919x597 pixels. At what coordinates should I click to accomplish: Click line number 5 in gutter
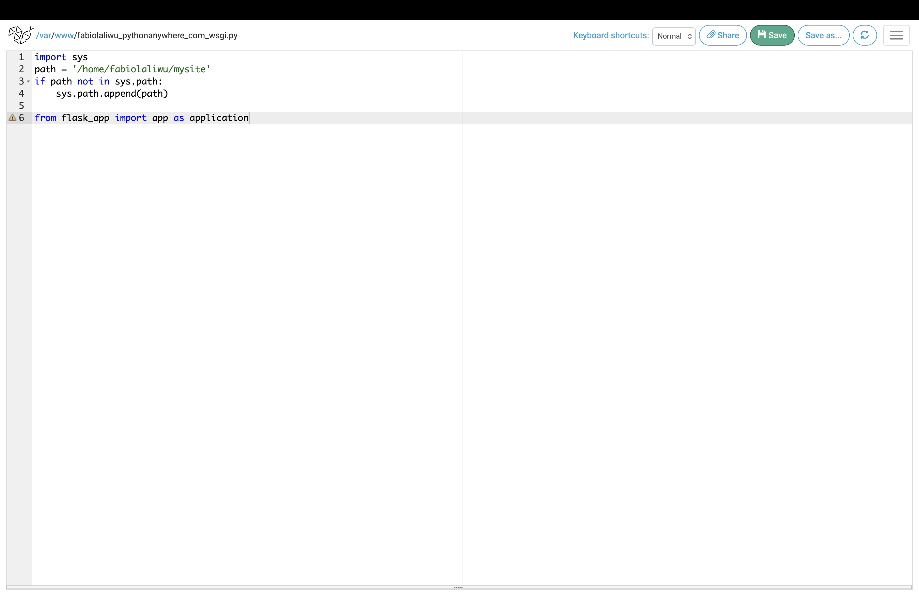22,106
